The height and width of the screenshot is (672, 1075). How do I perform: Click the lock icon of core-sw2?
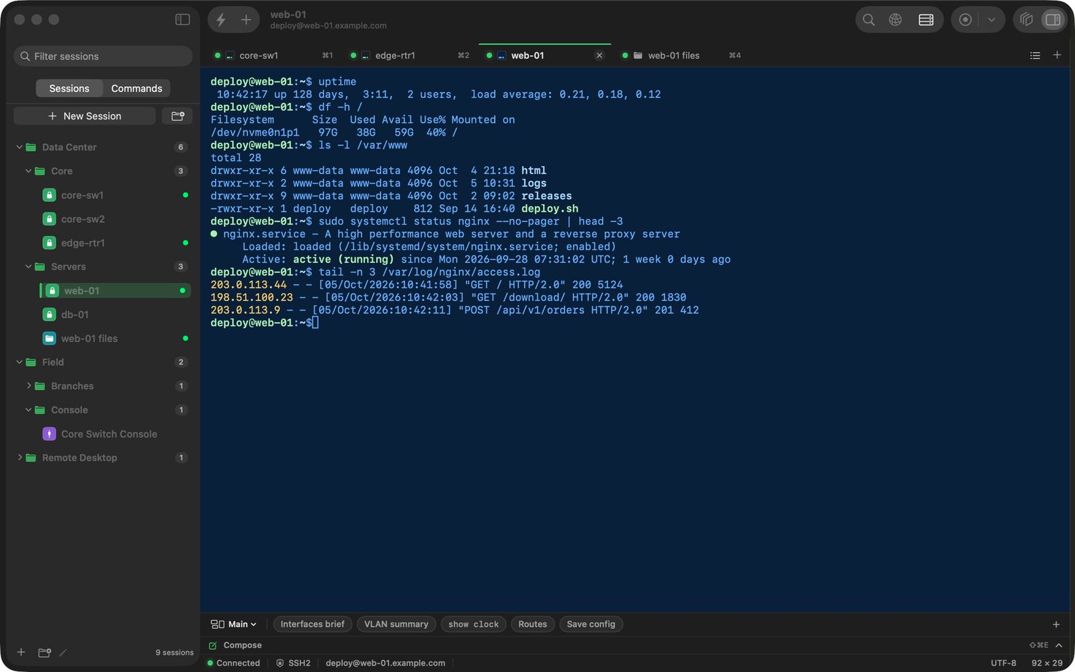(x=49, y=219)
